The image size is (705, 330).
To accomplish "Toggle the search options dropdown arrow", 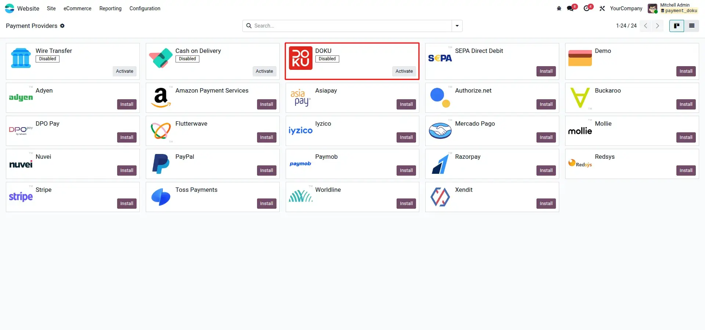I will pyautogui.click(x=457, y=26).
